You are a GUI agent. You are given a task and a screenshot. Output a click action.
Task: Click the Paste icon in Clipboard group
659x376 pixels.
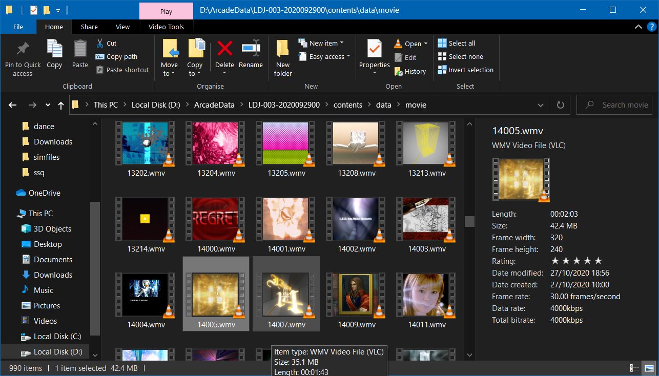coord(80,49)
